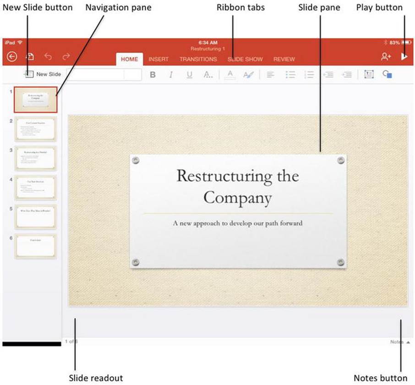Tap the 6:34 AM clock
This screenshot has height=385, width=415.
pyautogui.click(x=208, y=43)
